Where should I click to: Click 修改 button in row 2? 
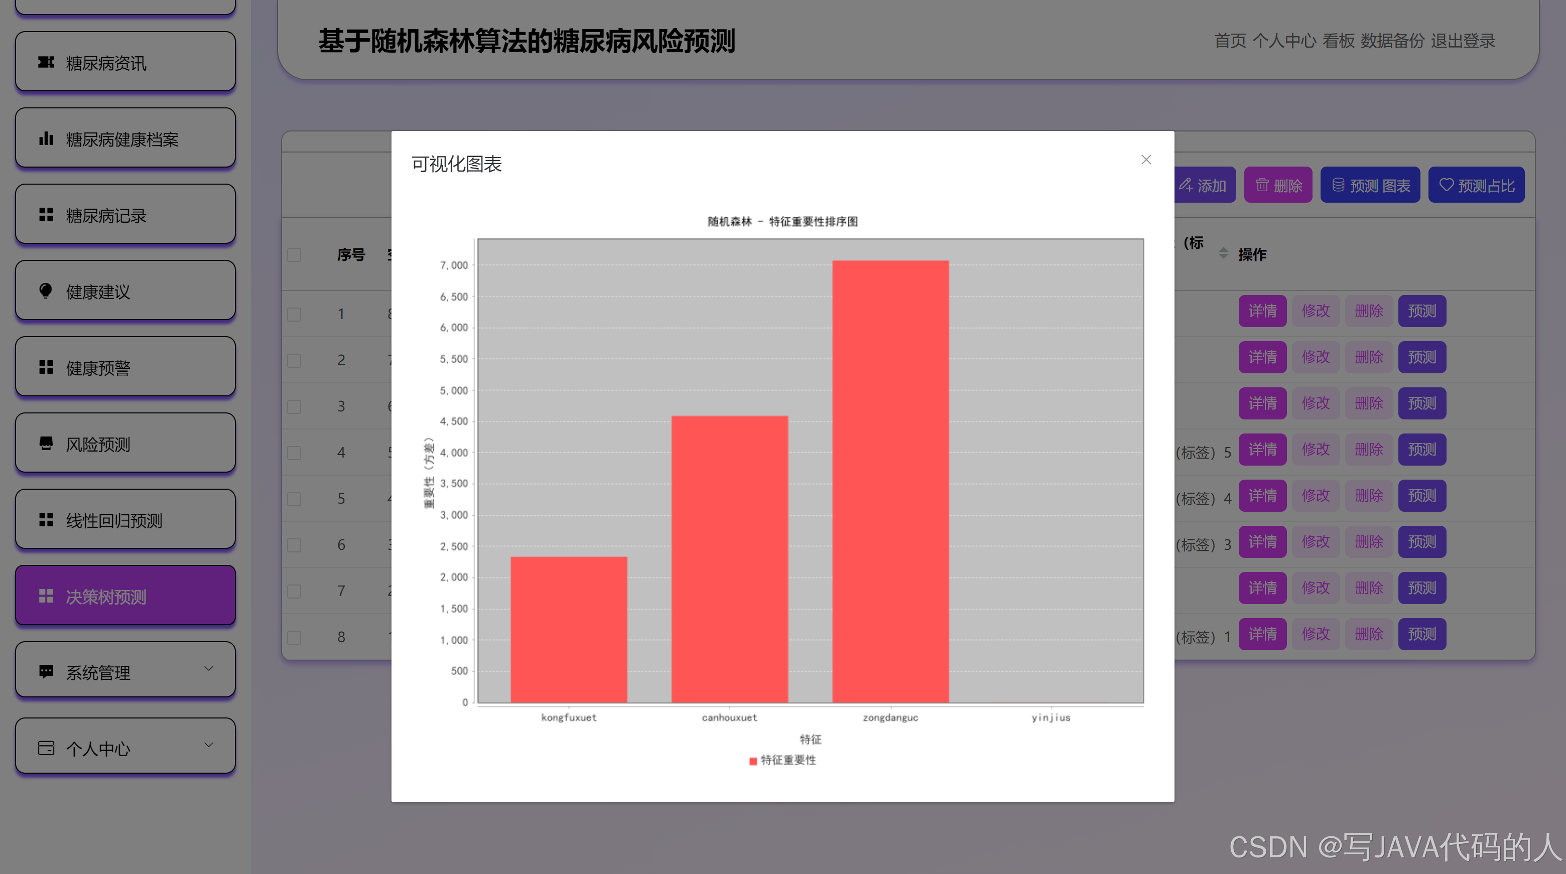pos(1316,357)
